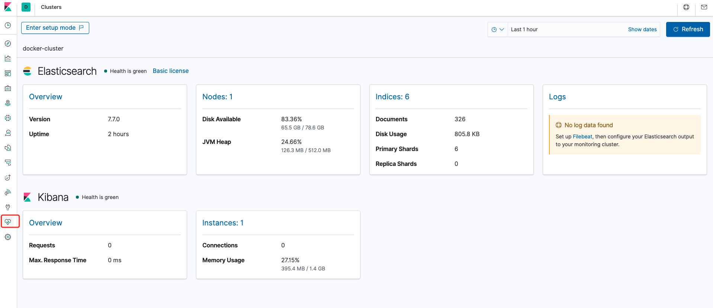
Task: Open Kibana Overview link
Action: 46,223
